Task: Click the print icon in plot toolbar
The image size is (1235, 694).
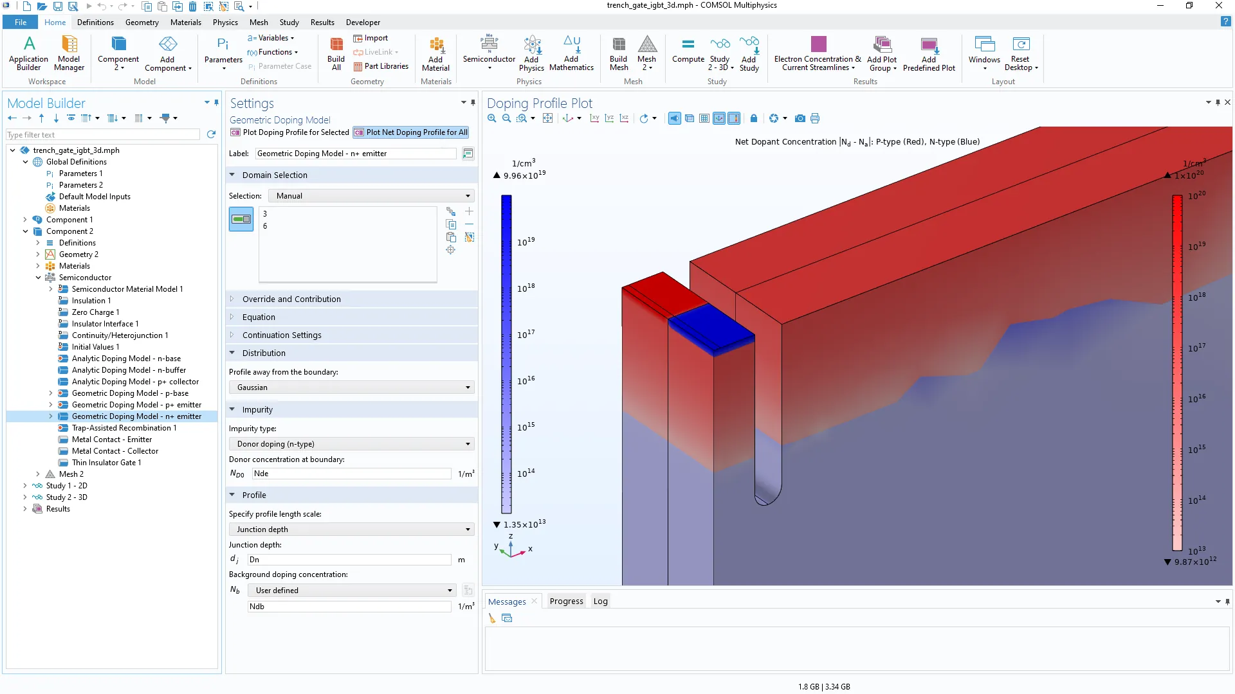Action: [x=815, y=118]
